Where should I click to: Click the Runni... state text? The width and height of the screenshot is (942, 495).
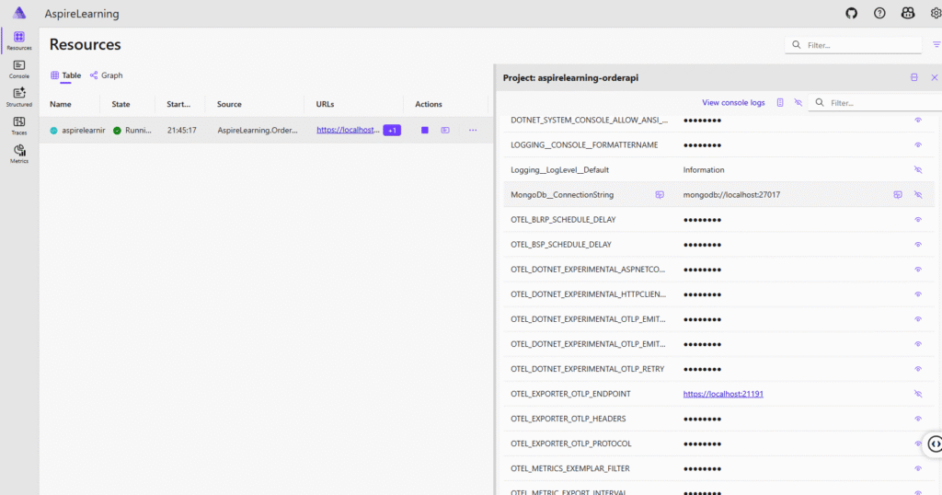tap(138, 131)
